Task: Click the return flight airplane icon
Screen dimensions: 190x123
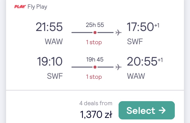Action: tap(118, 67)
